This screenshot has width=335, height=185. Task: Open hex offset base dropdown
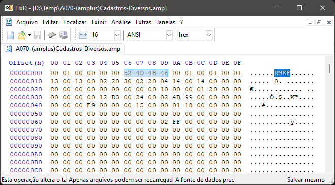pyautogui.click(x=209, y=35)
